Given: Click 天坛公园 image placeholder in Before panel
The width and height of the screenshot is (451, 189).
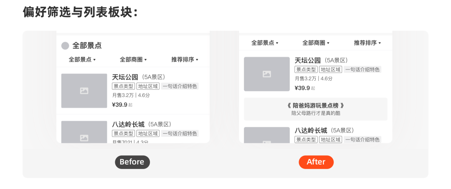Looking at the screenshot, I should coord(84,91).
